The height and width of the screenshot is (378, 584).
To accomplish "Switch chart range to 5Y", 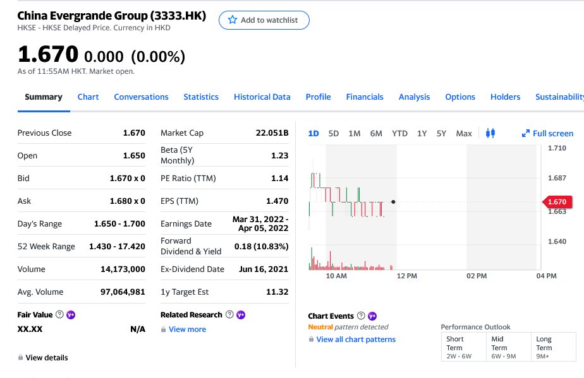I will [441, 134].
